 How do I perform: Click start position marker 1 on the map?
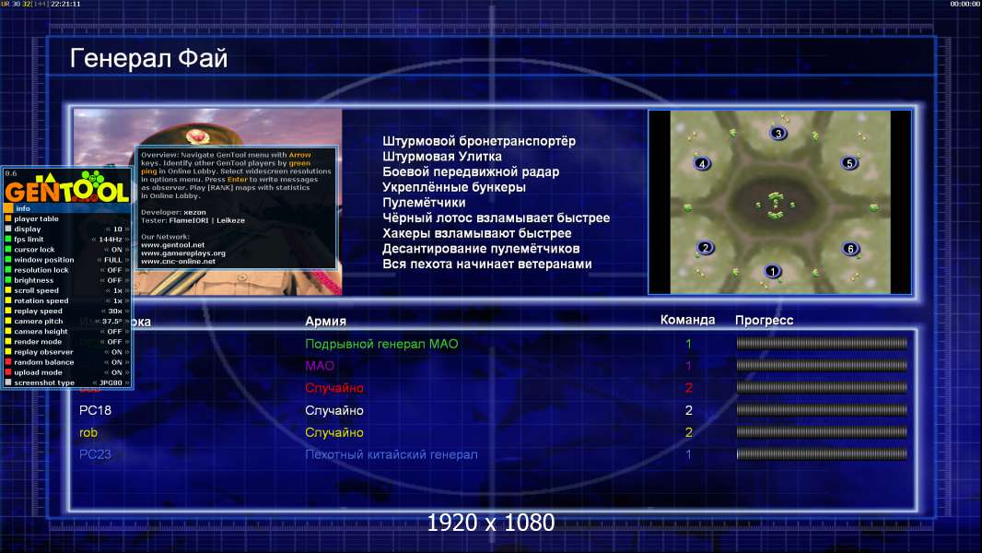point(773,271)
